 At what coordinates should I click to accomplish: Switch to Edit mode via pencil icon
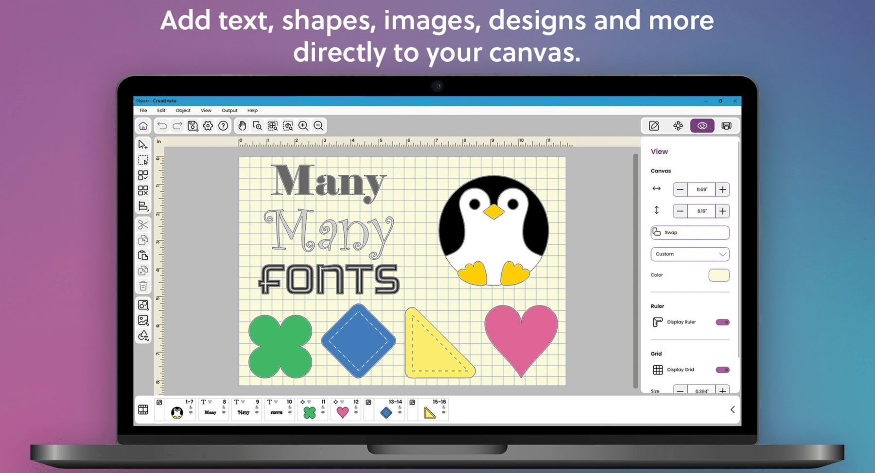coord(653,125)
